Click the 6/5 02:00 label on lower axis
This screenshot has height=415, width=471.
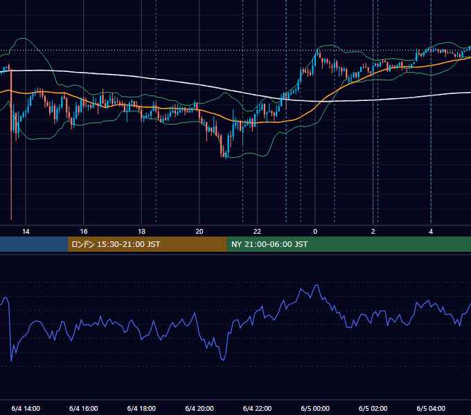pos(373,408)
